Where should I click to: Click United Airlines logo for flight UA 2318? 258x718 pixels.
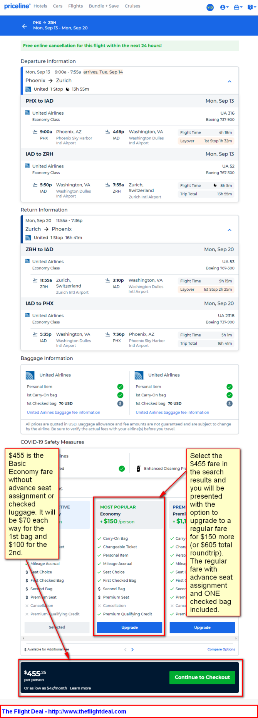(x=27, y=315)
